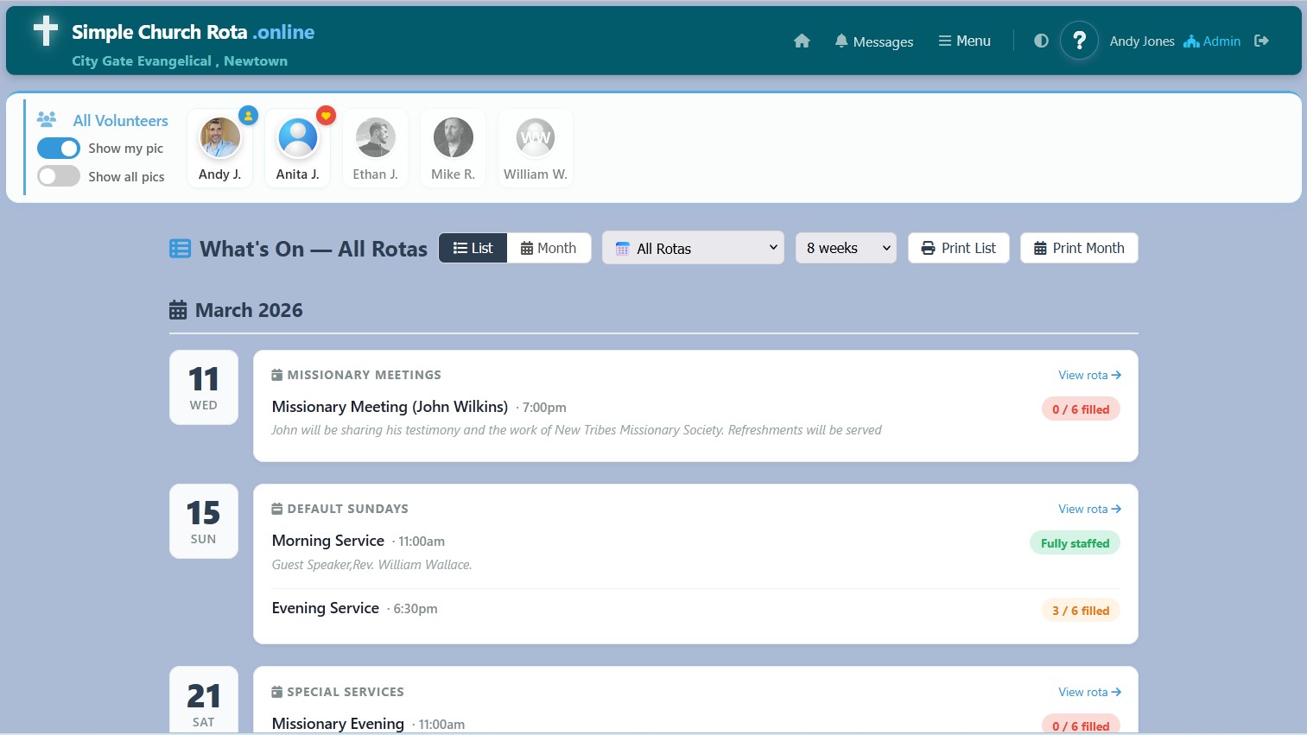Click the 3 / 6 filled staffing badge
Screen dimensions: 1307x735
[x=1081, y=610]
